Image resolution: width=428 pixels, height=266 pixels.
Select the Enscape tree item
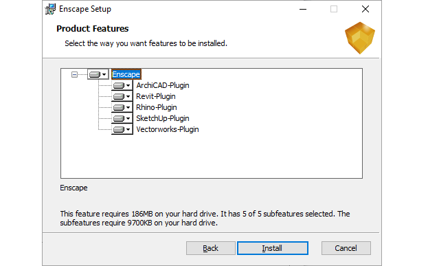(x=126, y=74)
